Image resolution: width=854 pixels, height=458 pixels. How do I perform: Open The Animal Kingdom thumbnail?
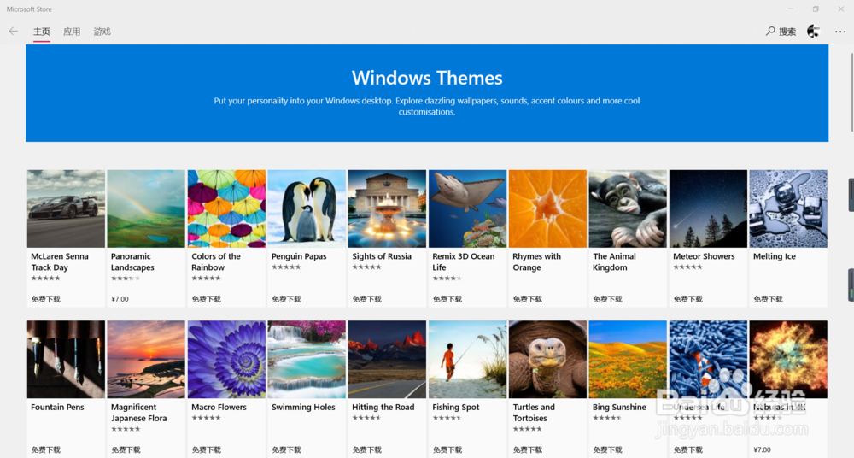[628, 208]
